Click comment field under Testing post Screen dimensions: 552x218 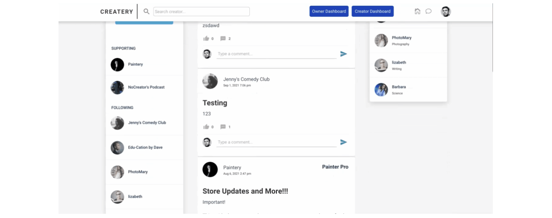pos(276,142)
